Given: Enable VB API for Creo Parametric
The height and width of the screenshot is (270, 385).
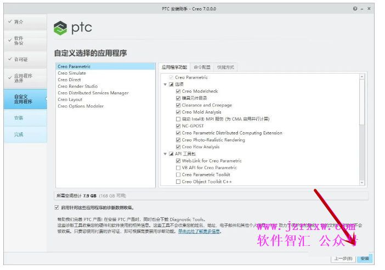Looking at the screenshot, I should tap(178, 167).
